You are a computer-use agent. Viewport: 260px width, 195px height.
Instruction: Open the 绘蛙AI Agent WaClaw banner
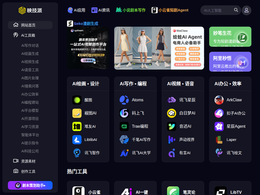click(x=159, y=48)
